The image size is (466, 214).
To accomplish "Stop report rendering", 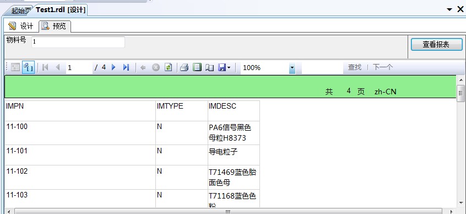I will [x=156, y=67].
